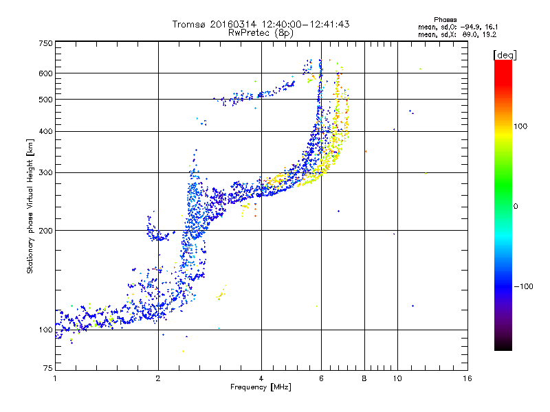Click the x-axis tick label '6'
This screenshot has height=412, width=550.
point(321,378)
